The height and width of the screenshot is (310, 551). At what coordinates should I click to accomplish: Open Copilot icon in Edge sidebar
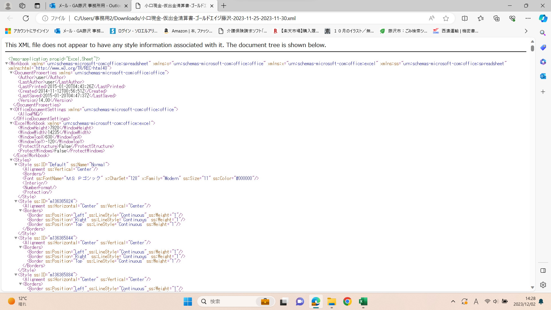(543, 18)
